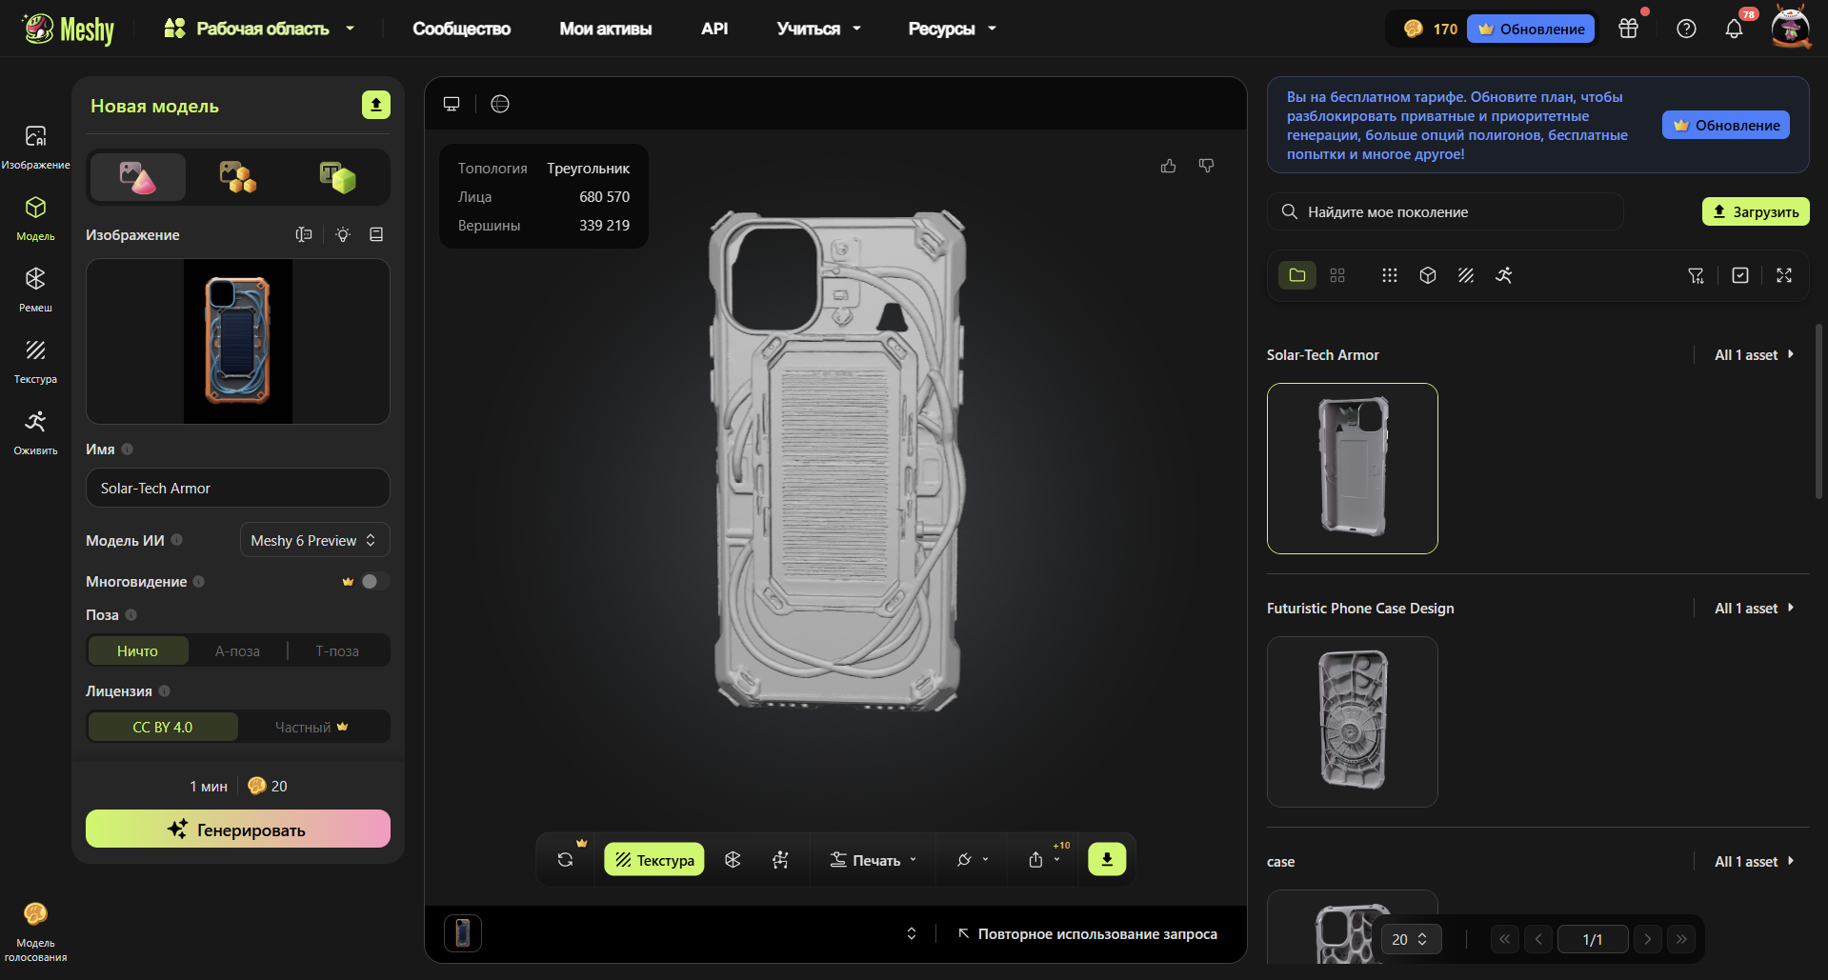Click the multi-select checkbox icon
Image resolution: width=1828 pixels, height=980 pixels.
tap(1740, 275)
